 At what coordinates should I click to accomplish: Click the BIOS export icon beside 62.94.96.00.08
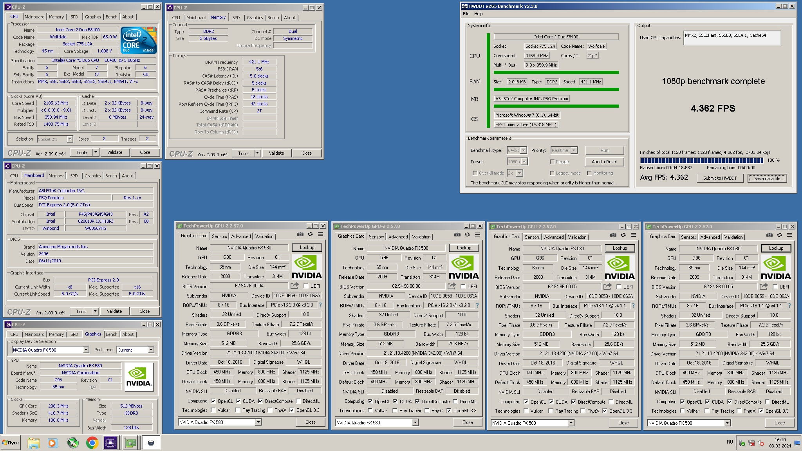(452, 286)
